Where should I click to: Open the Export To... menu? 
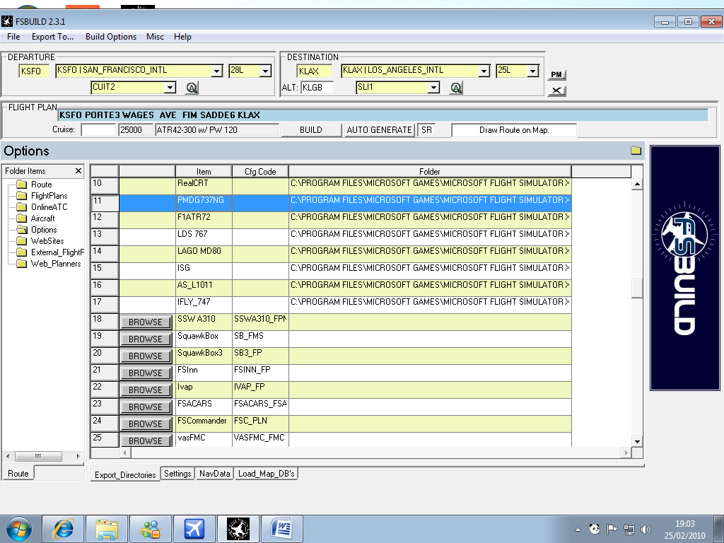click(52, 37)
